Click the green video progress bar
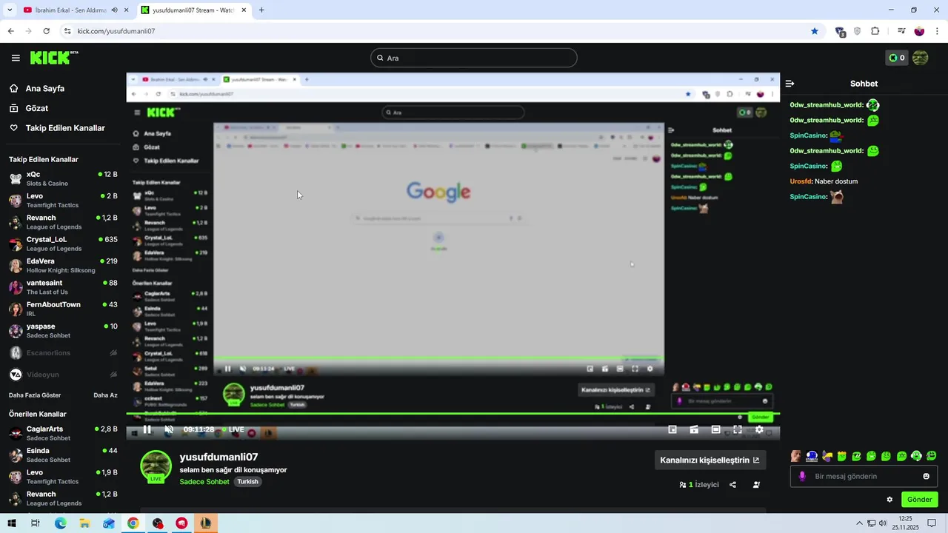This screenshot has height=533, width=948. coord(453,414)
